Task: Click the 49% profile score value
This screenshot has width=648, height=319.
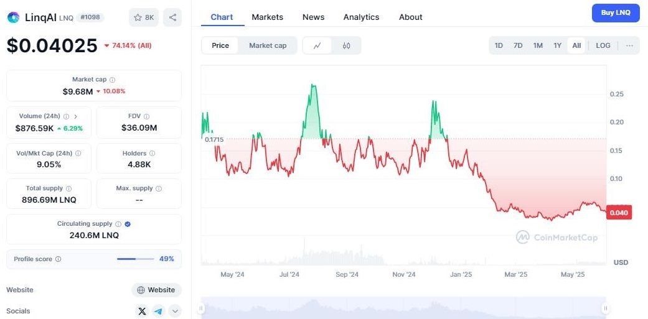Action: [167, 259]
